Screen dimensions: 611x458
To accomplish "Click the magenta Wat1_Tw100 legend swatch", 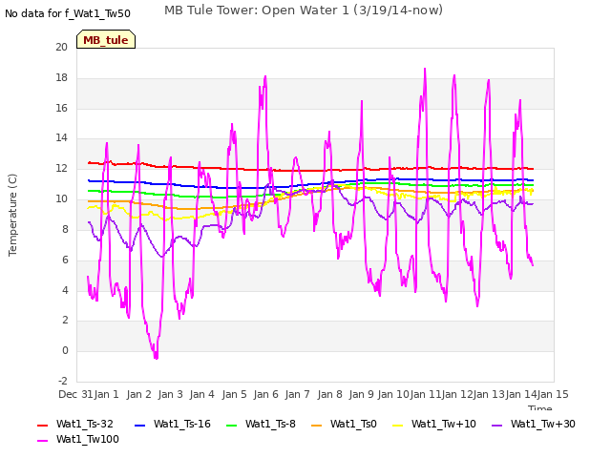I will point(42,441).
